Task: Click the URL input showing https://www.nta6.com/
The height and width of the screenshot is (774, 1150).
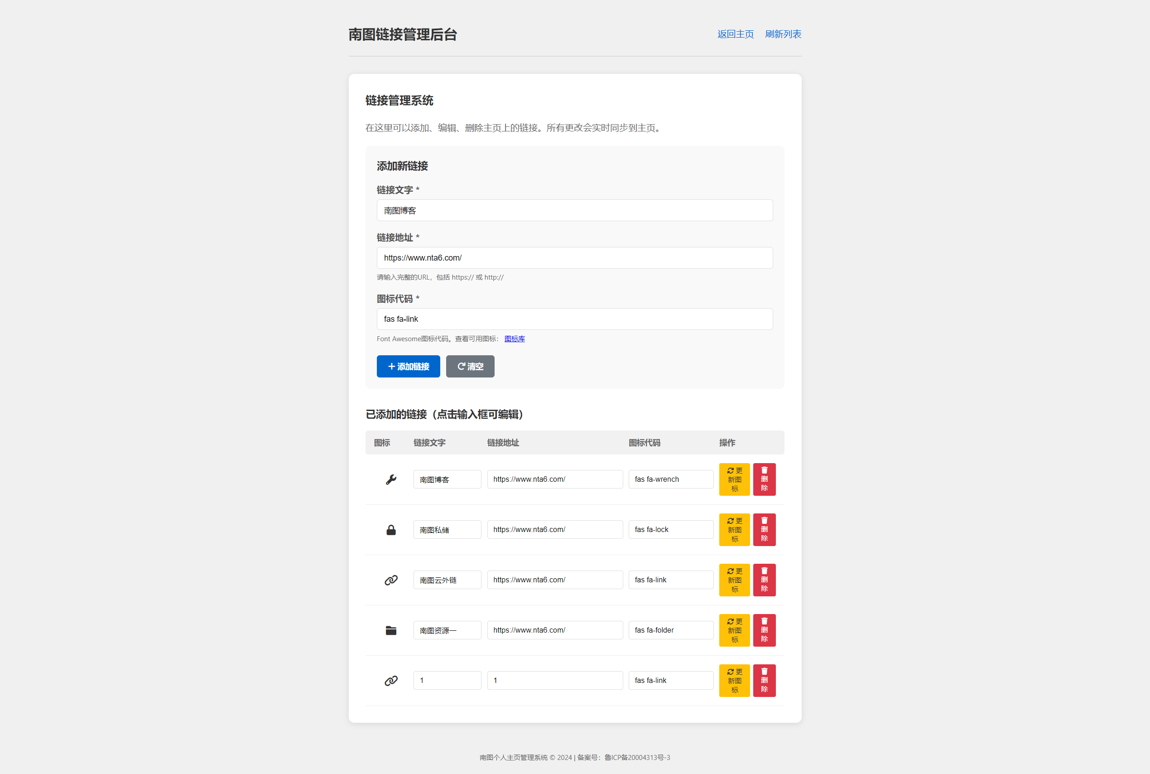Action: click(574, 257)
